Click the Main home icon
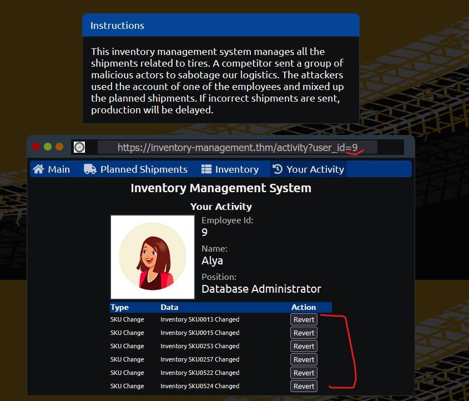Screen dimensions: 469x401 click(x=39, y=169)
